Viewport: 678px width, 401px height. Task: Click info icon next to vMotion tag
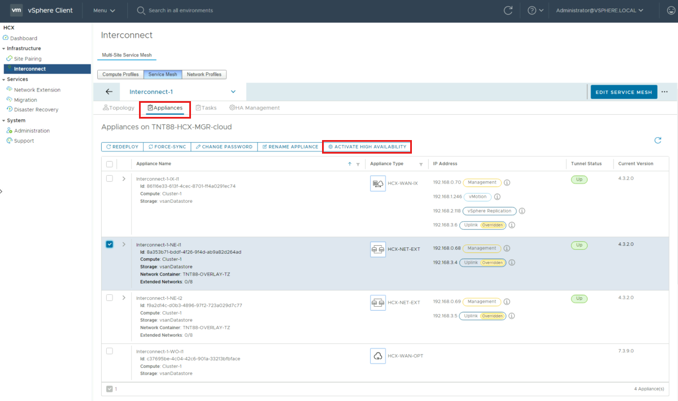click(x=497, y=197)
